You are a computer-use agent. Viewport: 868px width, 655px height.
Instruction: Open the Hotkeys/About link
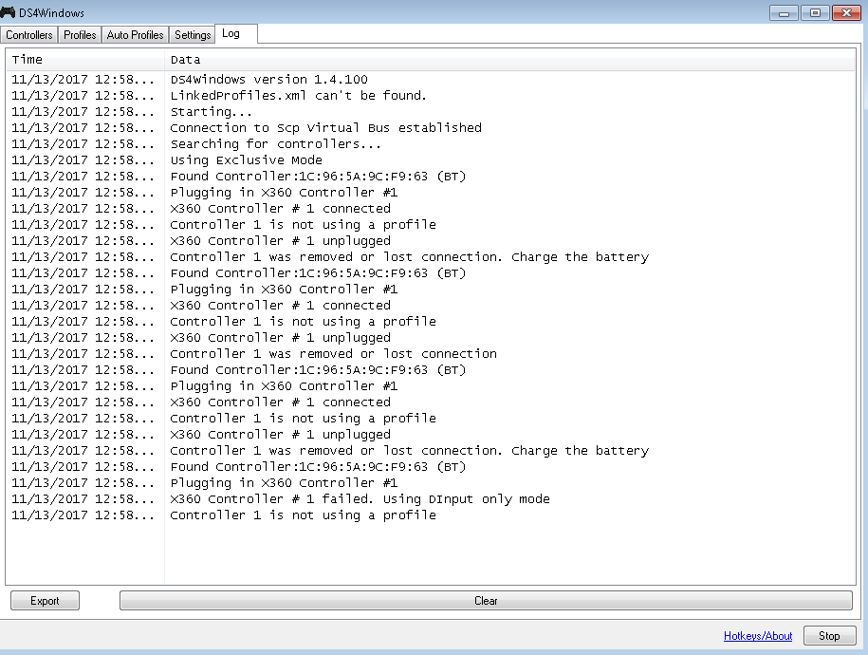[x=758, y=636]
